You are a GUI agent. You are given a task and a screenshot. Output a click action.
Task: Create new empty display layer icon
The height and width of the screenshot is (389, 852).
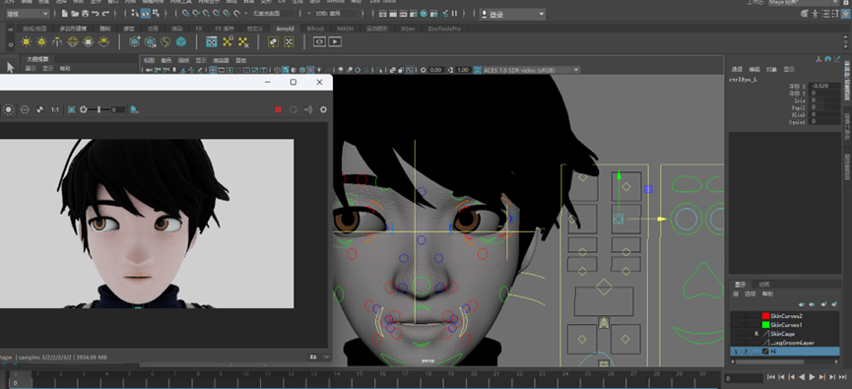(x=823, y=304)
